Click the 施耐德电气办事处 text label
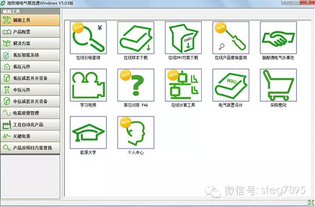Screen dimensions: 315x207 [x=278, y=58]
